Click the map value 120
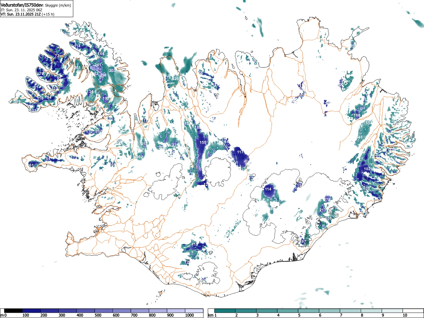Viewport: 424px width, 318px height. pos(175,79)
